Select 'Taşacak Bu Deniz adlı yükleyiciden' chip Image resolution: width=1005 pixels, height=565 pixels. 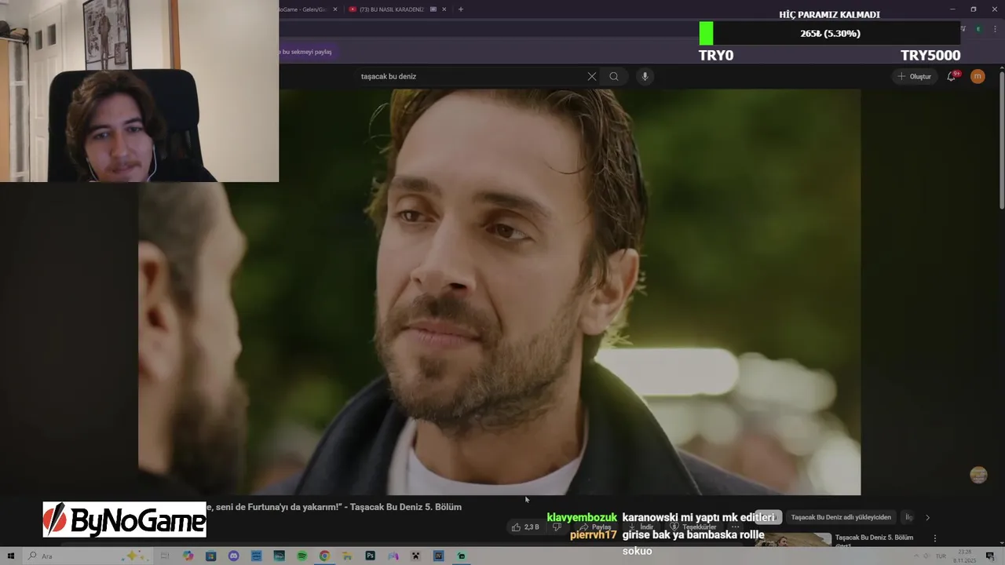(x=841, y=517)
